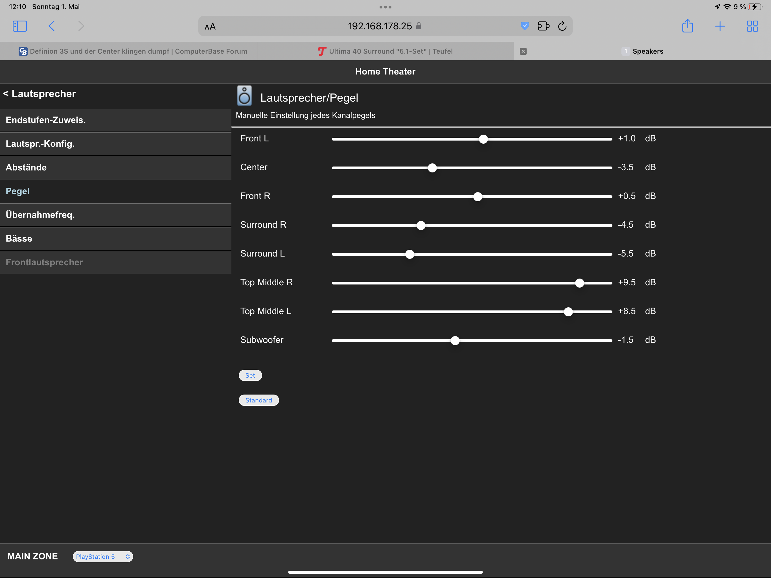The width and height of the screenshot is (771, 578).
Task: Show the tab overview grid icon
Action: click(752, 26)
